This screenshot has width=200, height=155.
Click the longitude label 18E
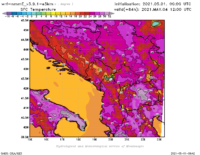(x=78, y=139)
